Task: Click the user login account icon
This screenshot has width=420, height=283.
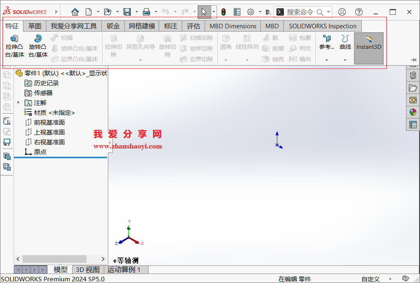Action: click(342, 12)
